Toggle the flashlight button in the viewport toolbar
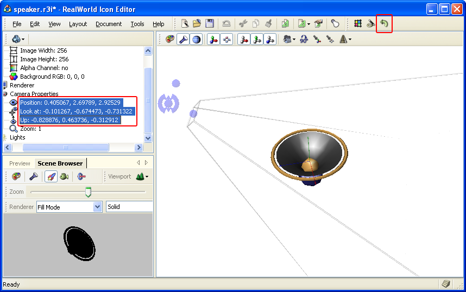The width and height of the screenshot is (466, 292). pyautogui.click(x=183, y=39)
